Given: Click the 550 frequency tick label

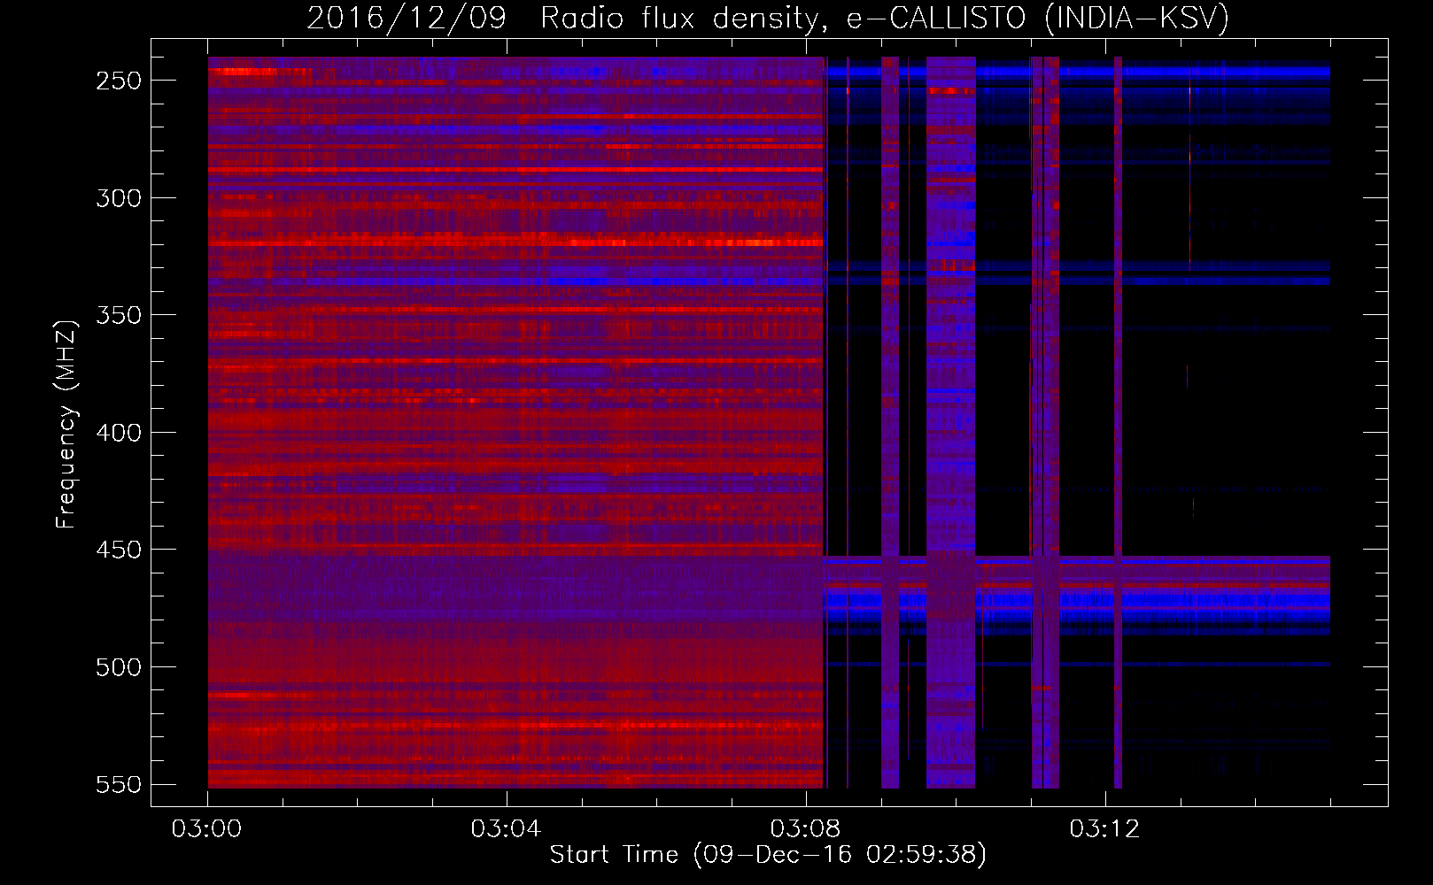Looking at the screenshot, I should [119, 785].
